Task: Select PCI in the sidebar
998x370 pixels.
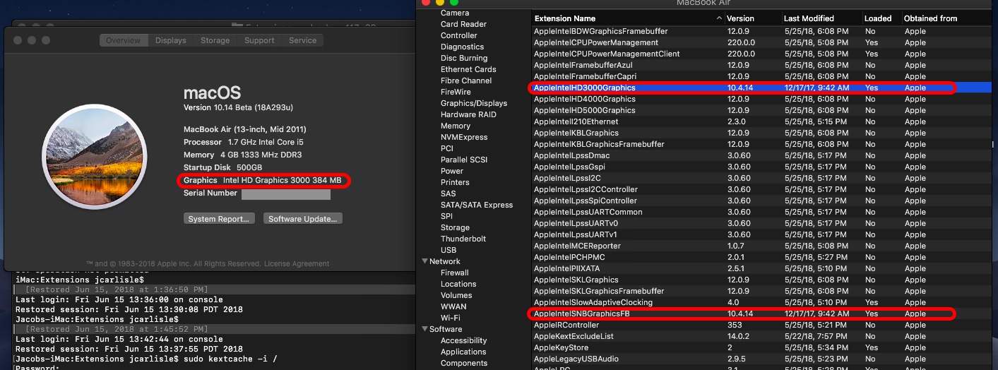Action: 447,148
